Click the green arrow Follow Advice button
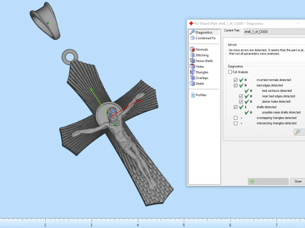The height and width of the screenshot is (228, 305). point(268,181)
